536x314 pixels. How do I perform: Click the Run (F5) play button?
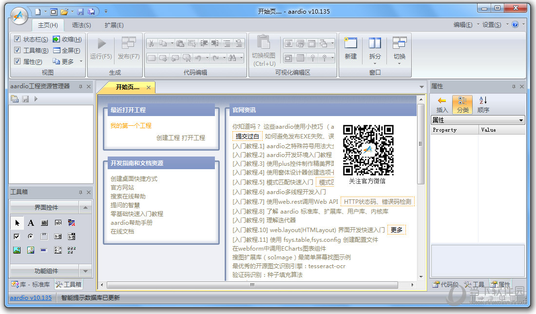(x=101, y=44)
